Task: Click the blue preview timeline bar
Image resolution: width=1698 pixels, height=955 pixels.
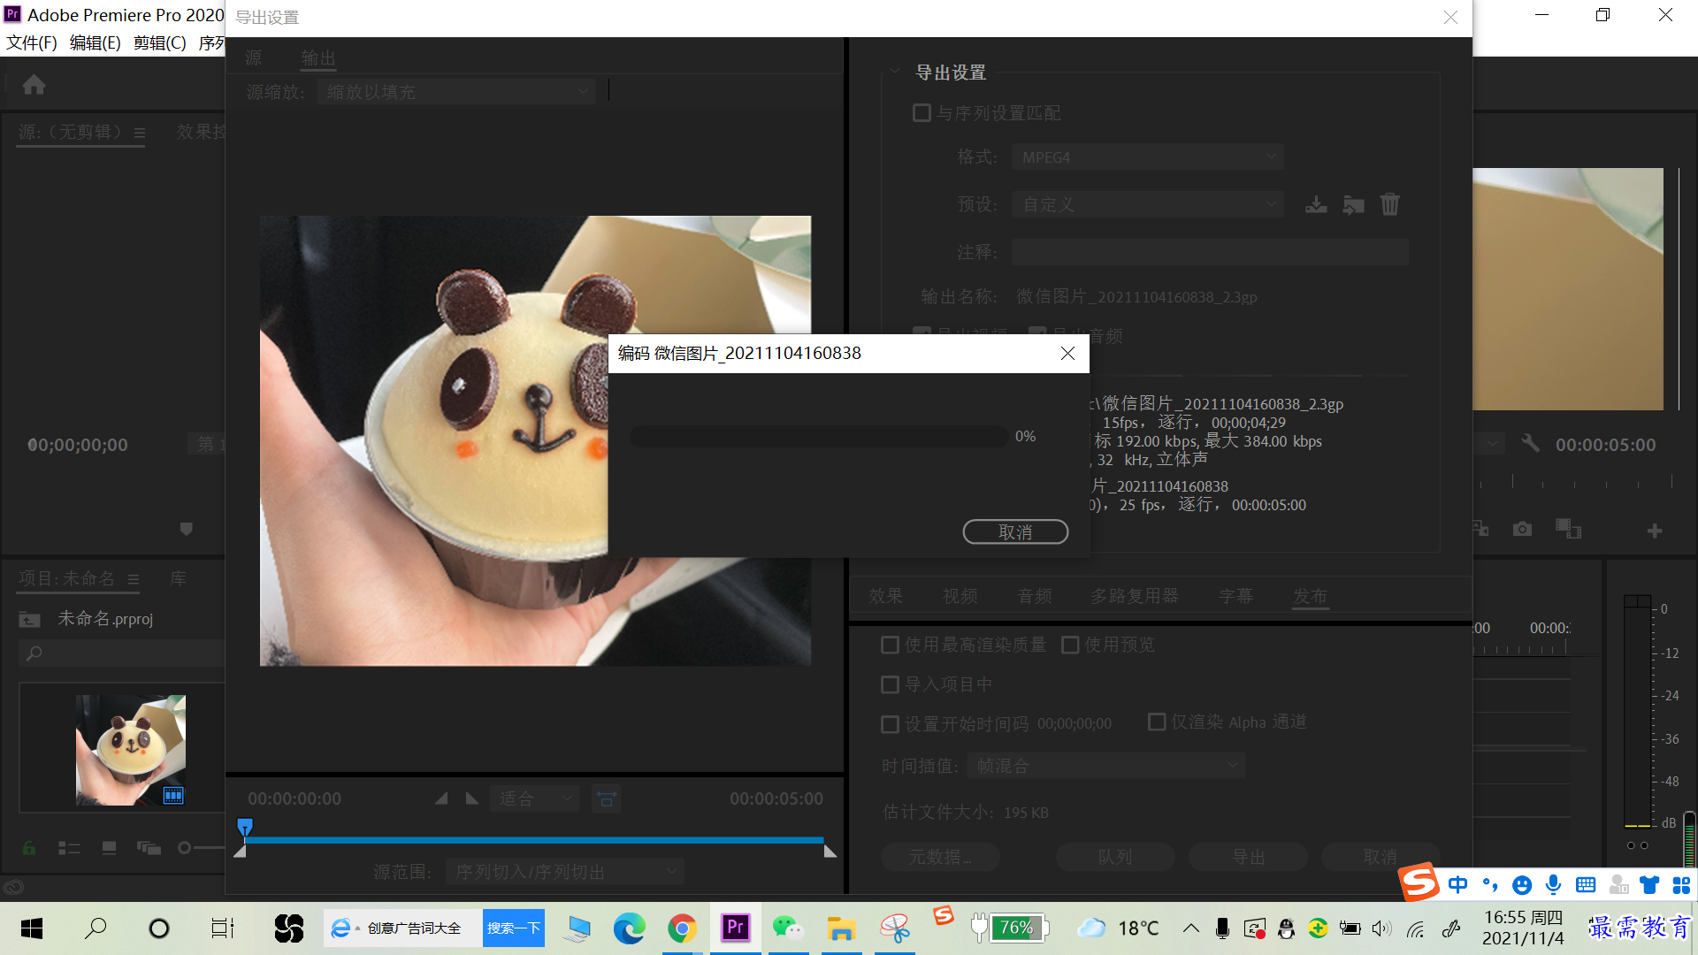Action: 533,839
